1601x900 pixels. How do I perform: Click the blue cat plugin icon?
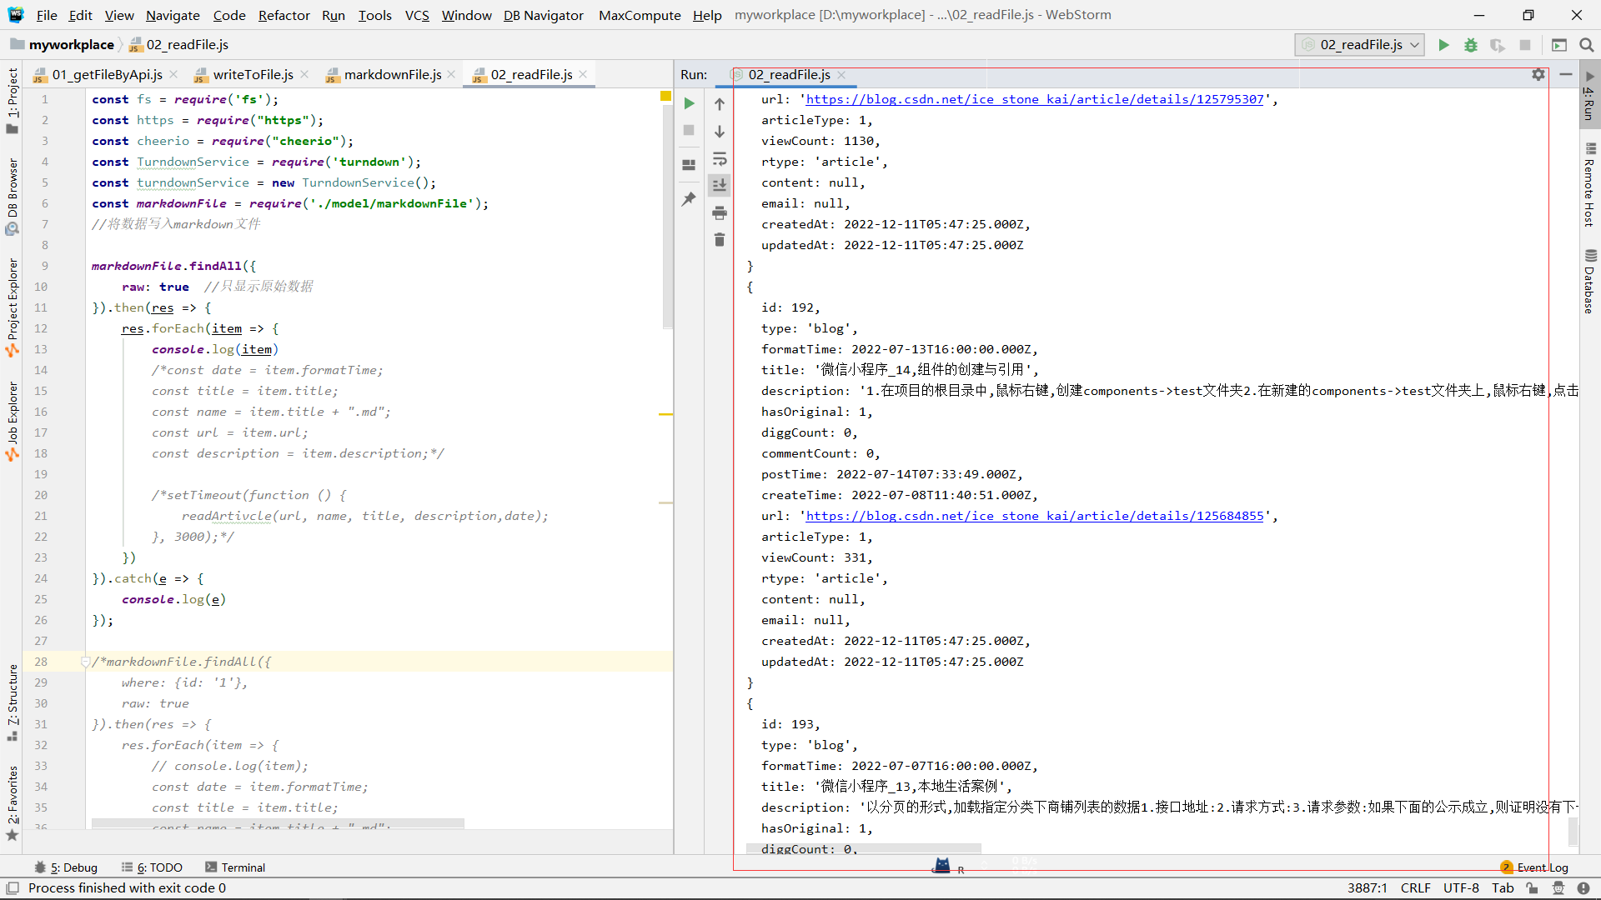pos(942,866)
